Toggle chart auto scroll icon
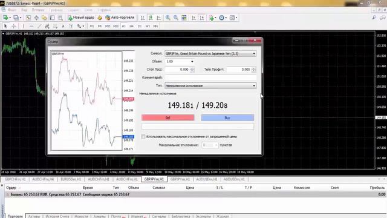 click(193, 18)
